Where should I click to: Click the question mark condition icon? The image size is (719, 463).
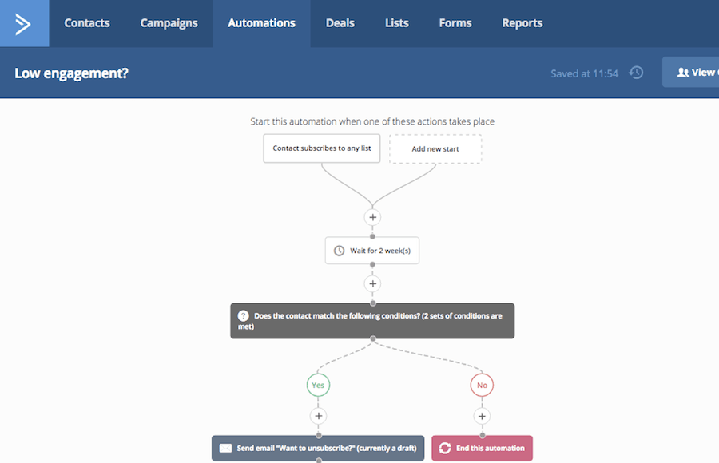click(x=244, y=315)
